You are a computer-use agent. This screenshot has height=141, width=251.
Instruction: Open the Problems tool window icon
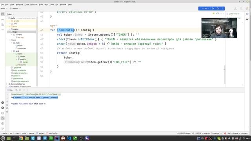[3, 123]
